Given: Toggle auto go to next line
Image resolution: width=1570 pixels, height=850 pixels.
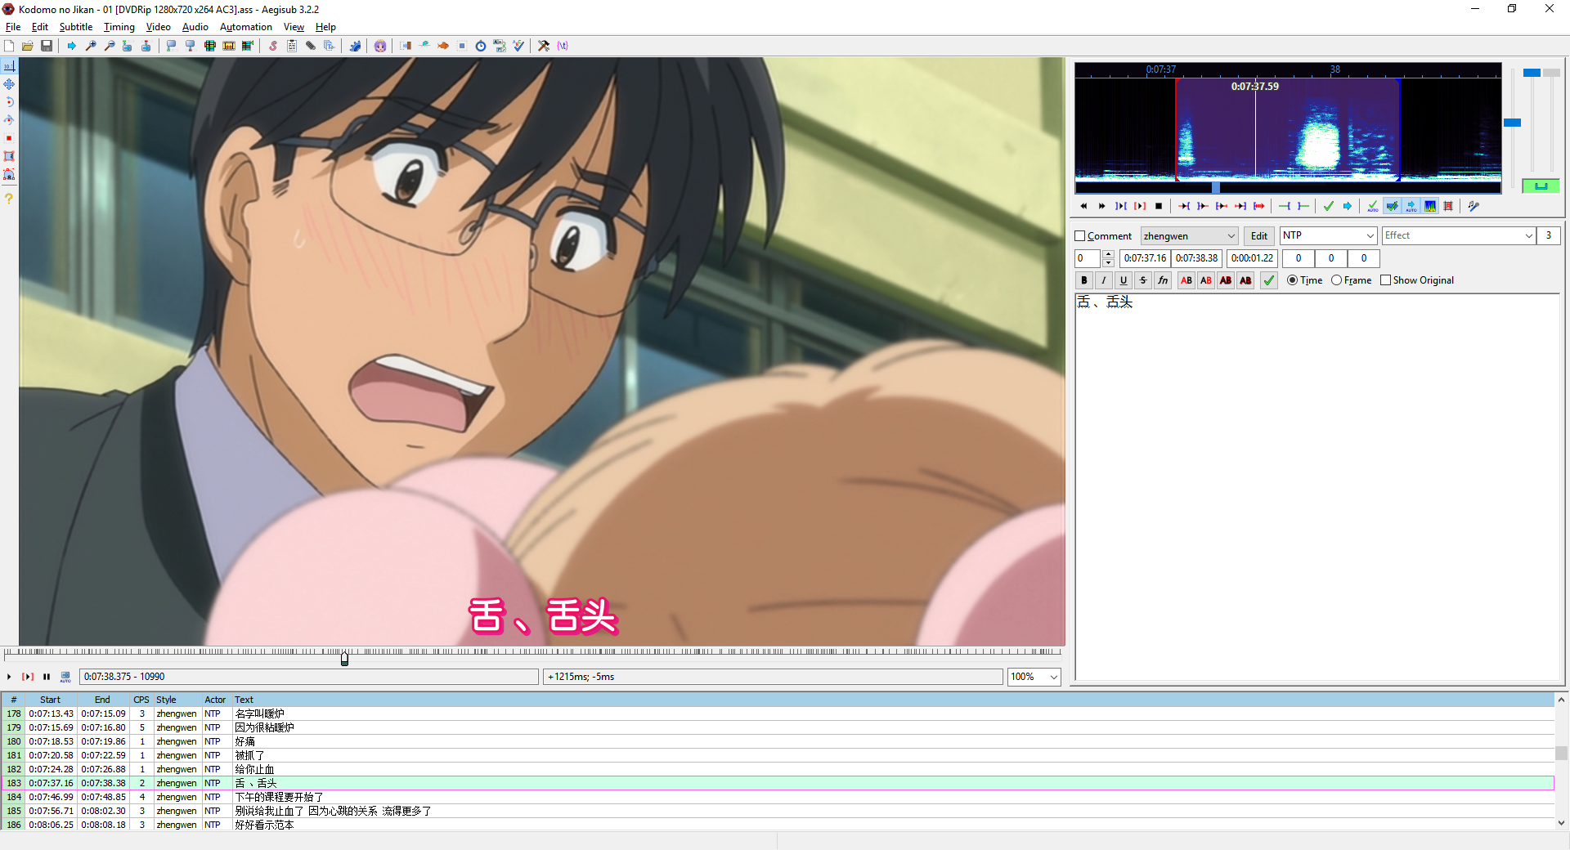Looking at the screenshot, I should click(1391, 206).
